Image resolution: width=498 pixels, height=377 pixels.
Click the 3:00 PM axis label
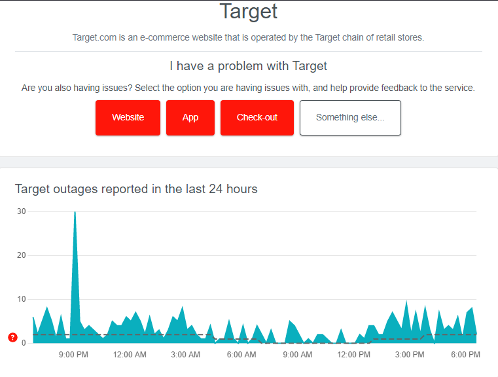click(x=410, y=355)
